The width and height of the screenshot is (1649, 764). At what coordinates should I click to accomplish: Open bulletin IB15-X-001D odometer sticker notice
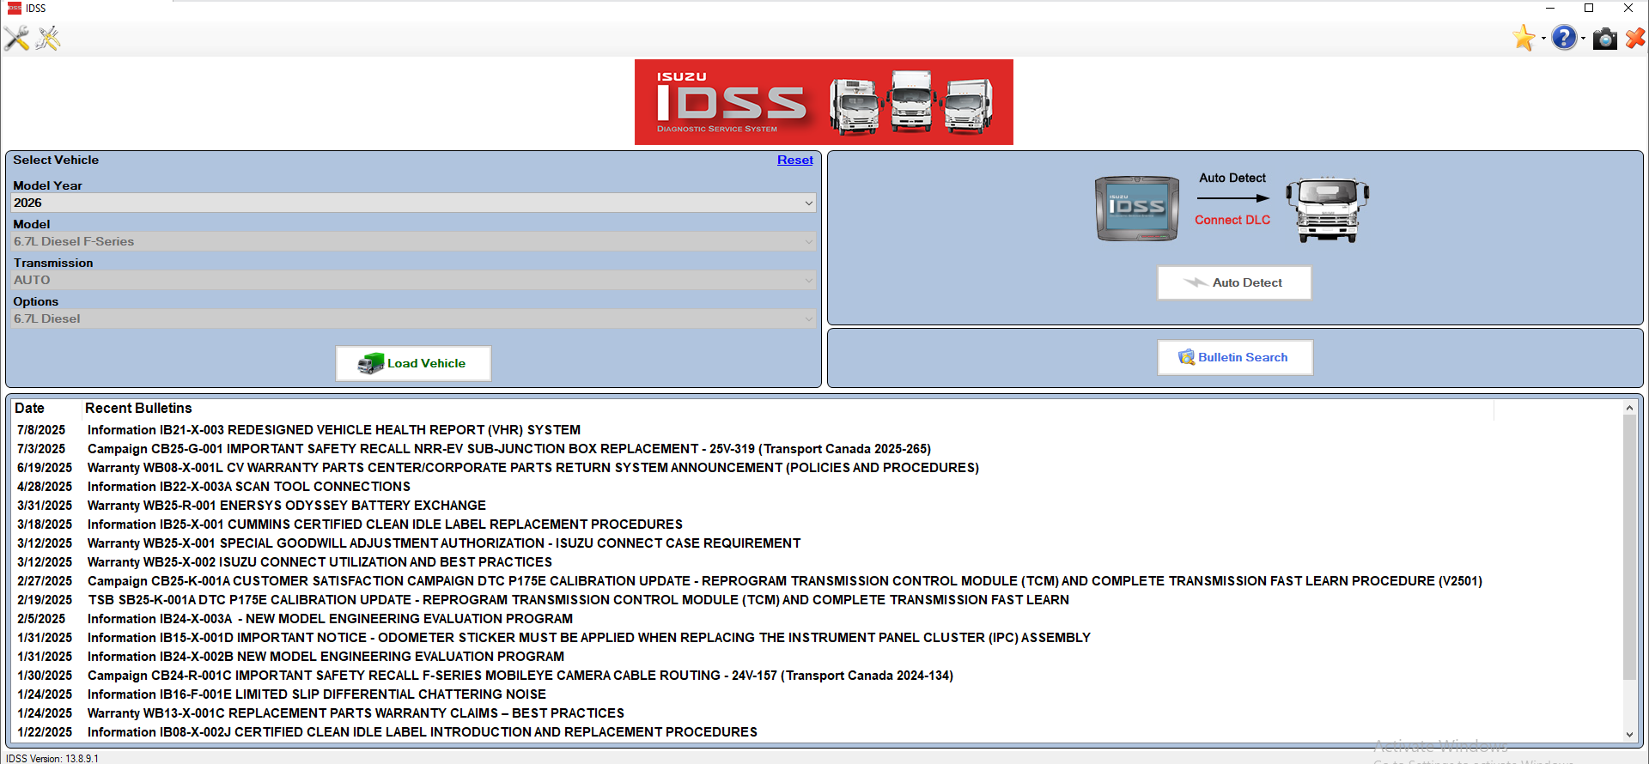[589, 638]
